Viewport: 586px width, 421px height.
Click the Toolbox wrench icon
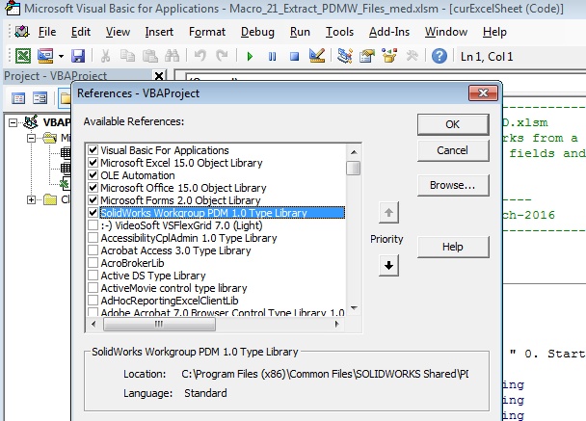click(412, 57)
